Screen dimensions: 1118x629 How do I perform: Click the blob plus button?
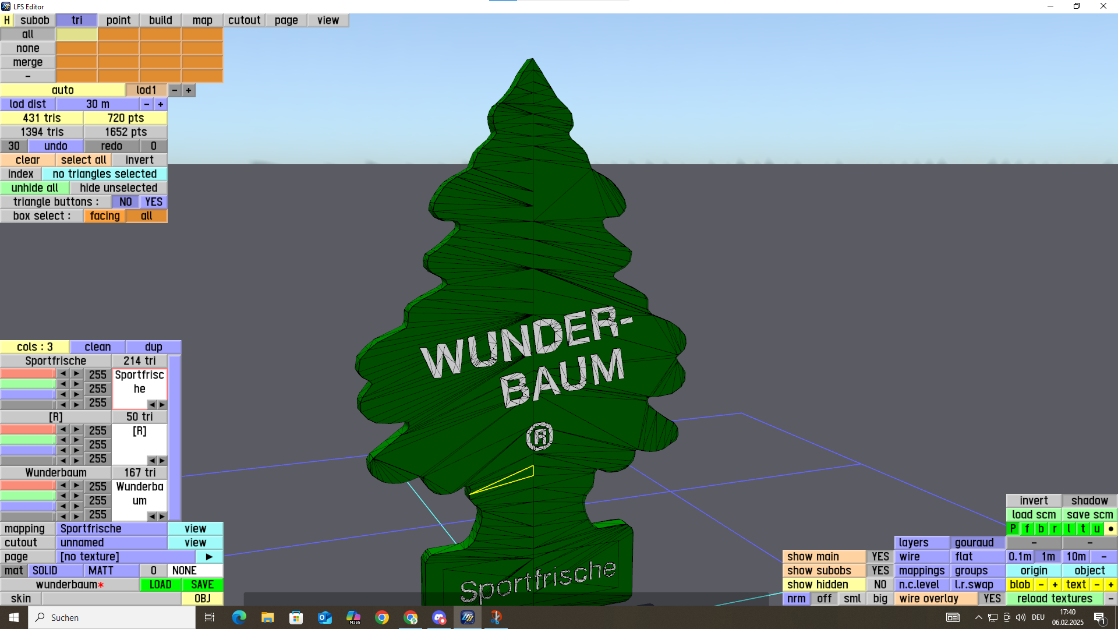[x=1055, y=585]
